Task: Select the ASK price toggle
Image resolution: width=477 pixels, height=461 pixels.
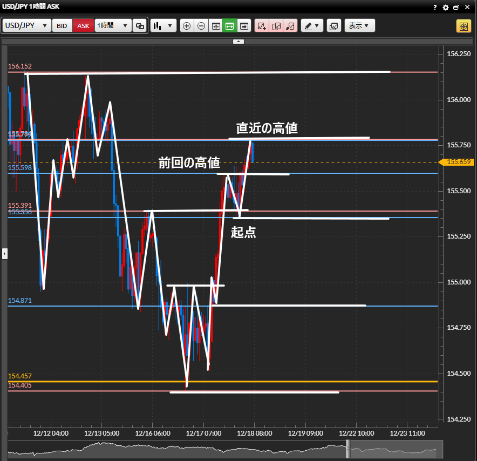Action: click(x=83, y=26)
